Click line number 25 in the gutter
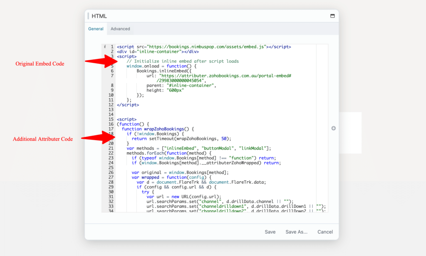The image size is (426, 256). point(111,167)
